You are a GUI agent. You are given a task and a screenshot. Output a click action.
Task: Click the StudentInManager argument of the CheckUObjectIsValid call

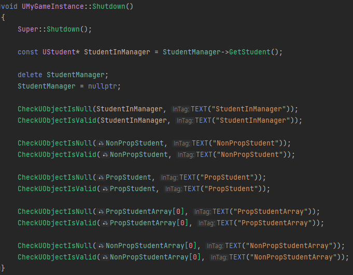click(134, 121)
